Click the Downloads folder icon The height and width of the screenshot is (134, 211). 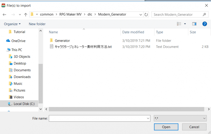pos(11,77)
